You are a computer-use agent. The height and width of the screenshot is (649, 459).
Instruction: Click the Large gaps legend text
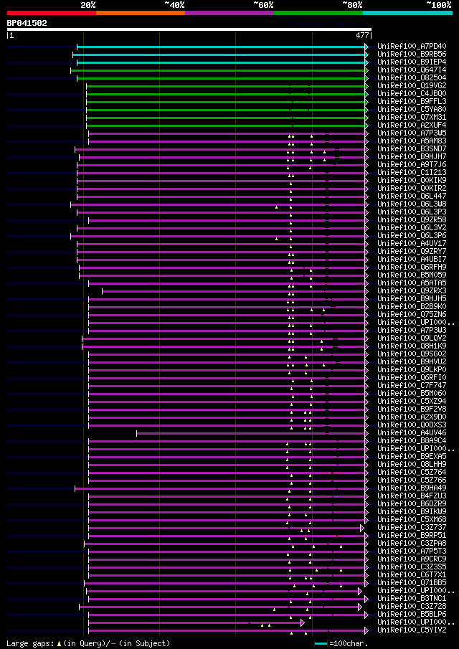(x=32, y=643)
